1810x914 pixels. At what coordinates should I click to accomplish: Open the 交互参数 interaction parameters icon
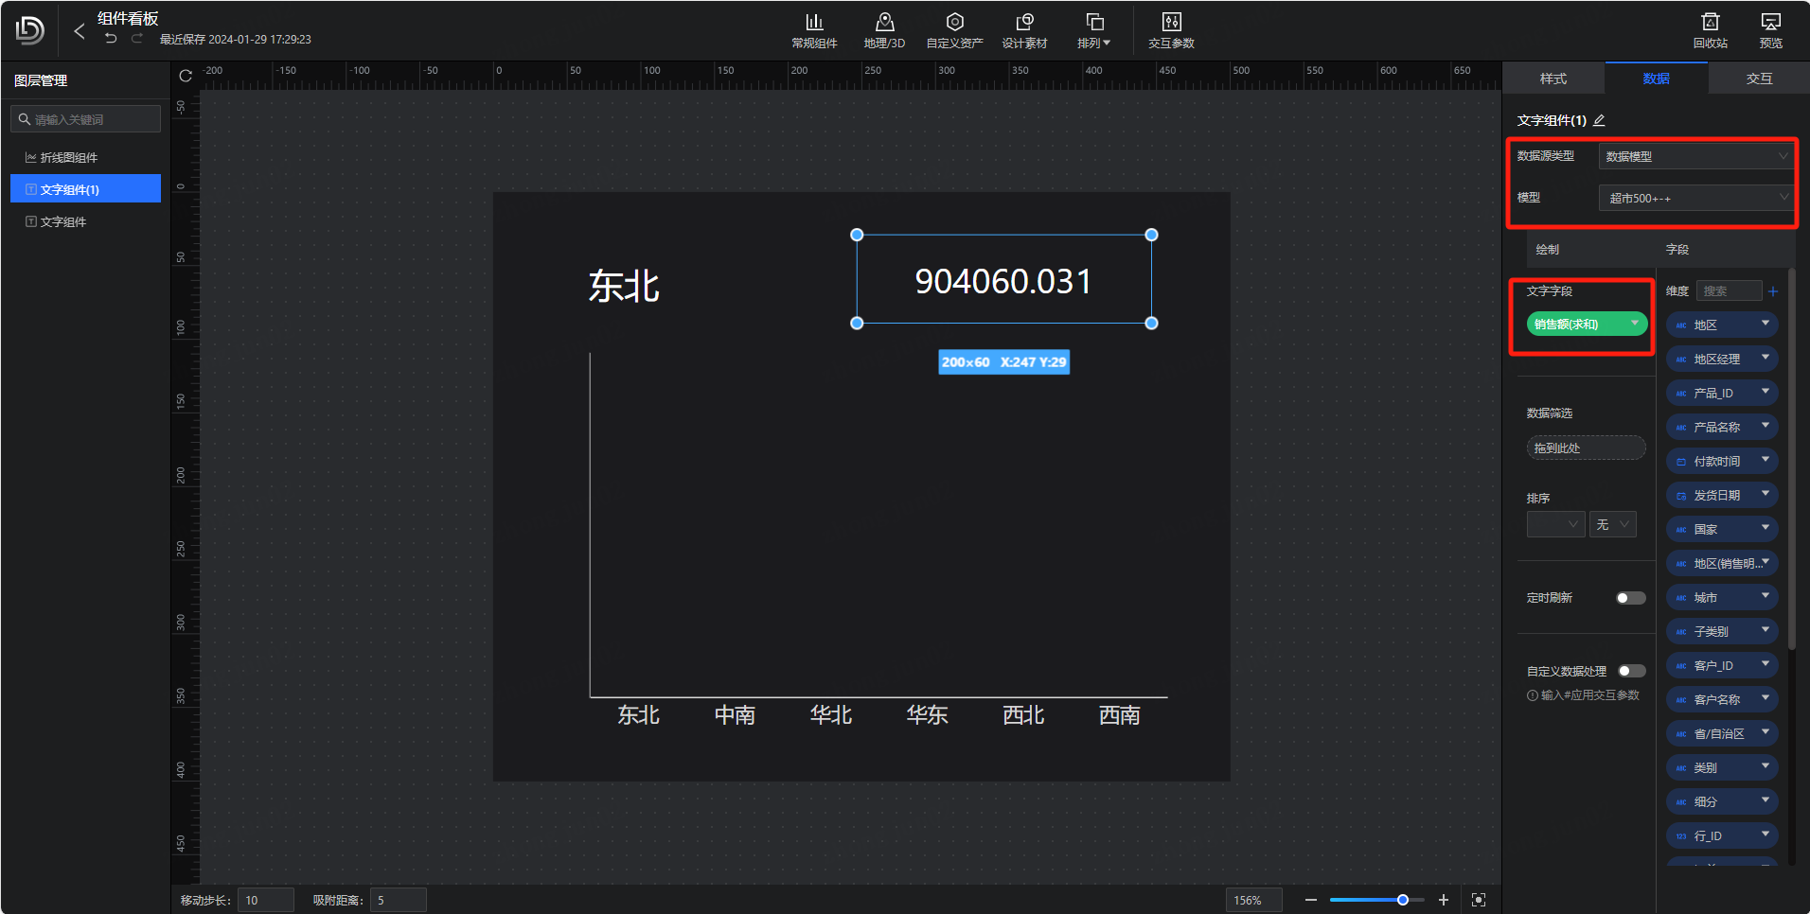[1171, 30]
